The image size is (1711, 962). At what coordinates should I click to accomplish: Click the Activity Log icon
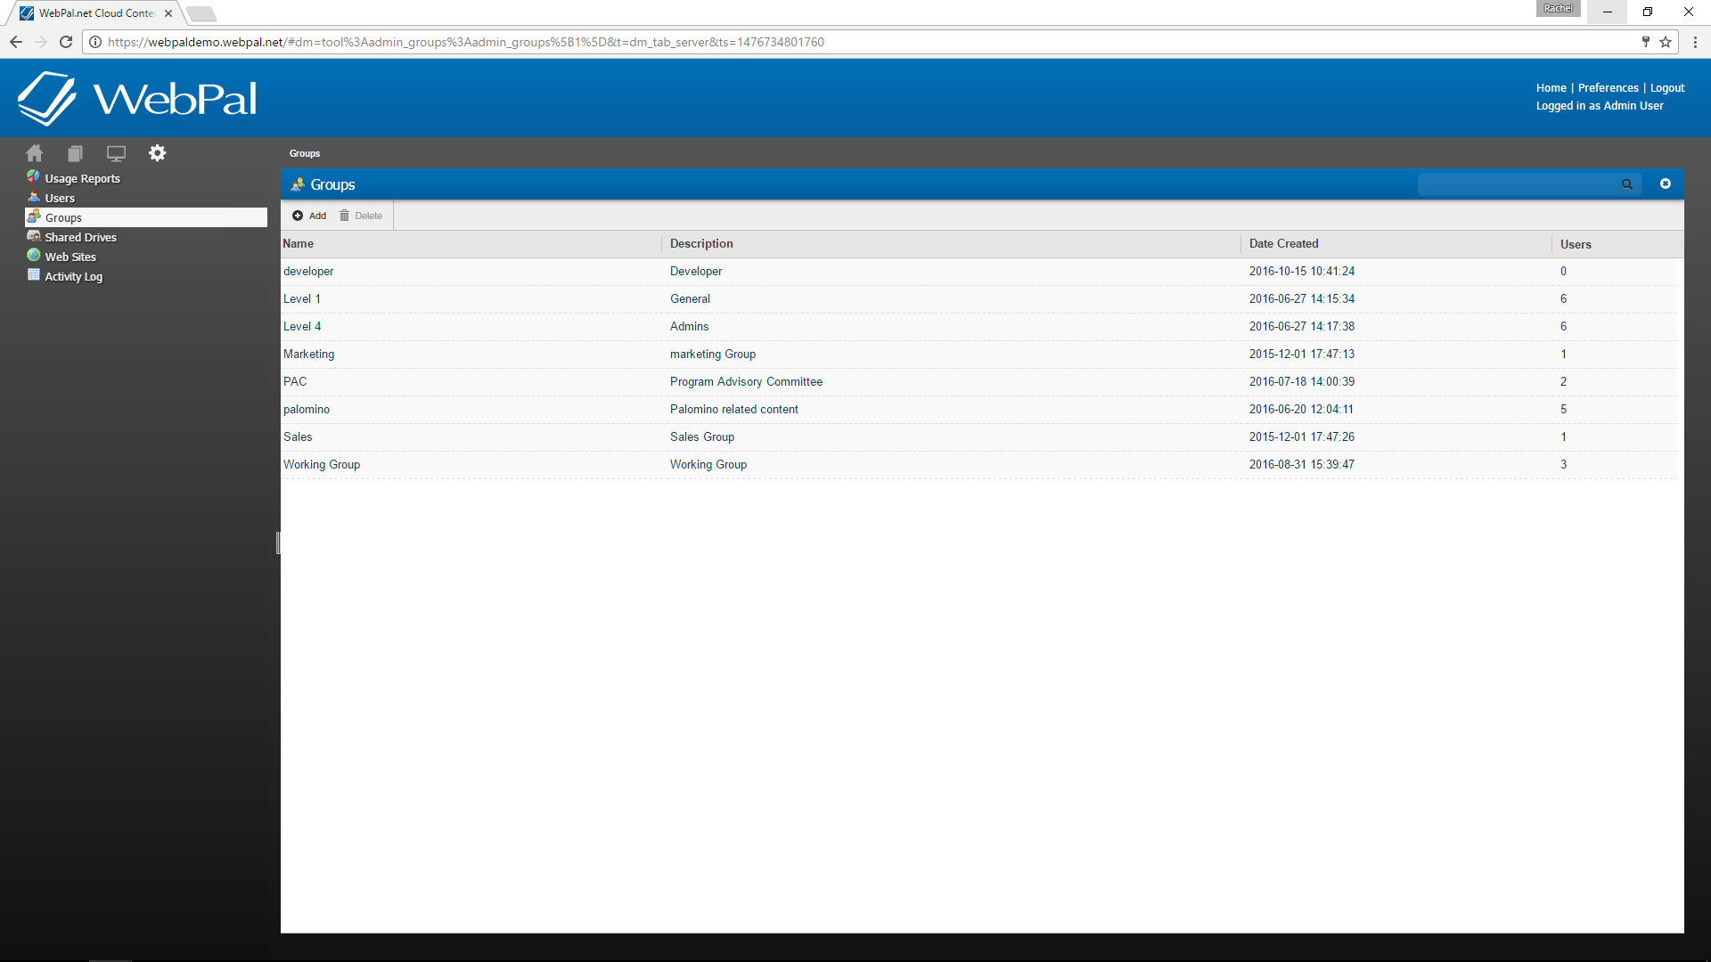[x=33, y=275]
